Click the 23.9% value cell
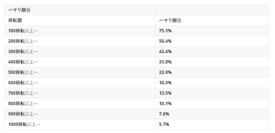Viewport: 275px width, 133px height. [165, 73]
